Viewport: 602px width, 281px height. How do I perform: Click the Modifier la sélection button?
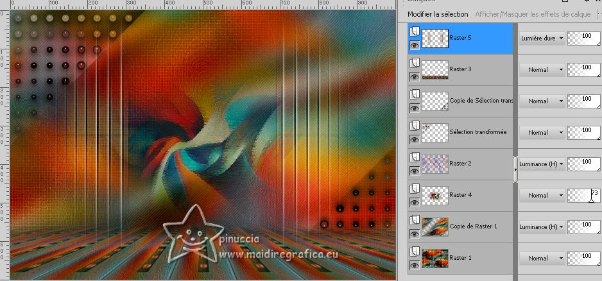pyautogui.click(x=438, y=14)
